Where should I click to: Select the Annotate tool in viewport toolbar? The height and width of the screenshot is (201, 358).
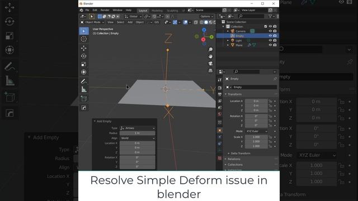(84, 82)
